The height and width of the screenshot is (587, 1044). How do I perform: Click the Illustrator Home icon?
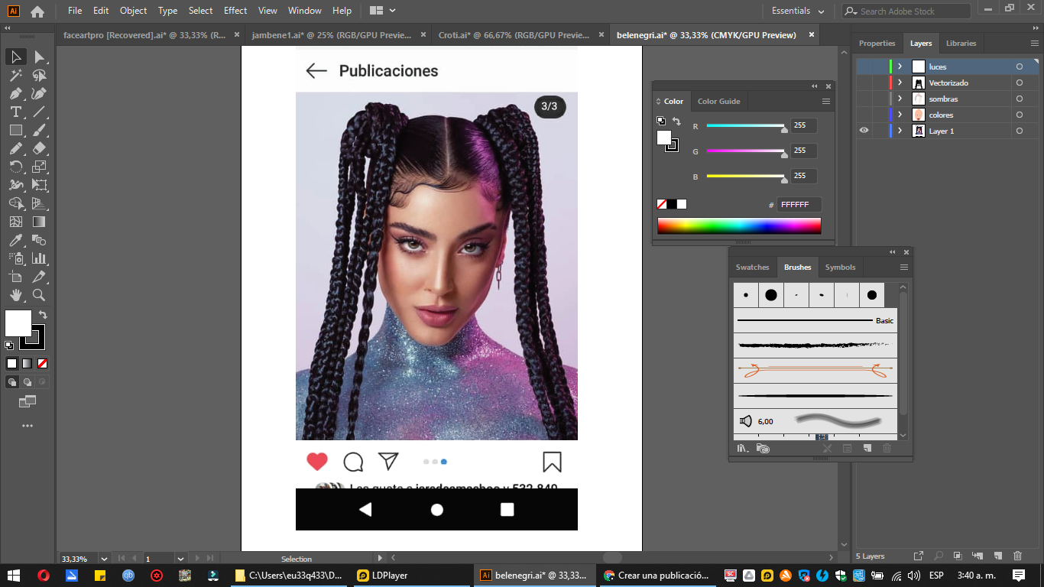37,11
